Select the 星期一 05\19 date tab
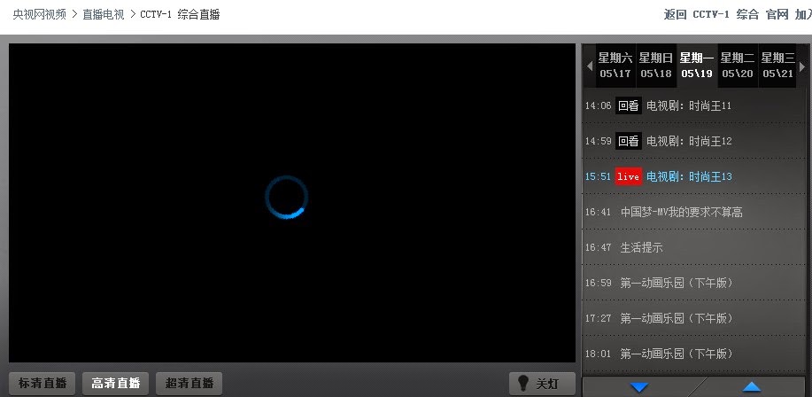The height and width of the screenshot is (397, 812). (x=697, y=66)
